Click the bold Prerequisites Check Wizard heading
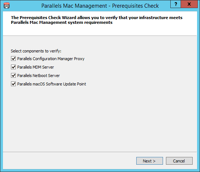 [97, 20]
